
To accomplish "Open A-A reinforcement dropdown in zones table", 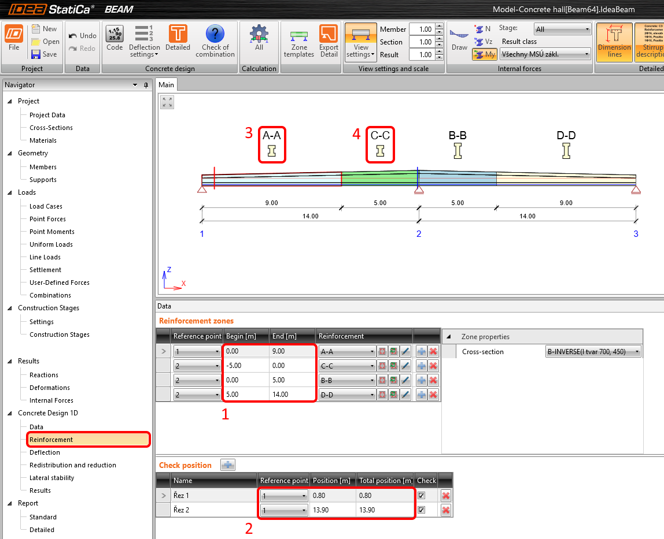I will [x=347, y=352].
